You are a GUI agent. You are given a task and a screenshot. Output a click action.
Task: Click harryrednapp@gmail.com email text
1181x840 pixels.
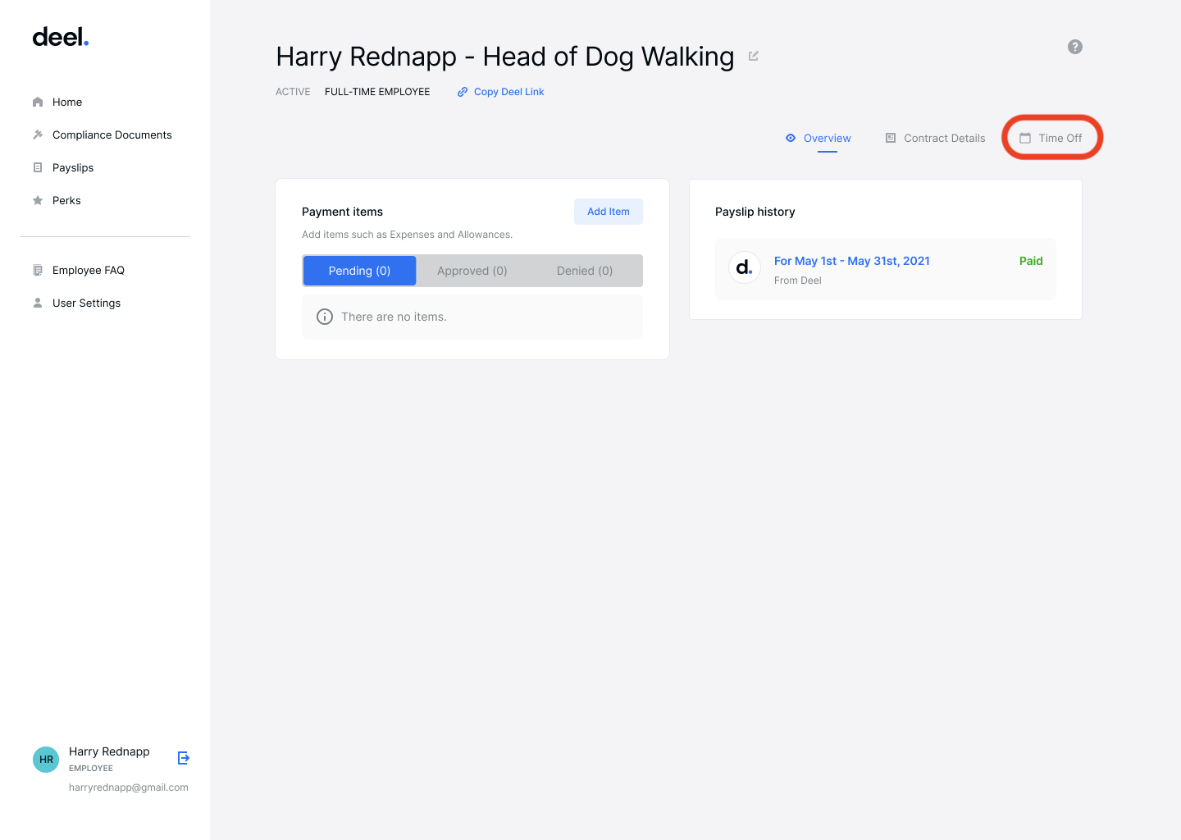tap(129, 787)
